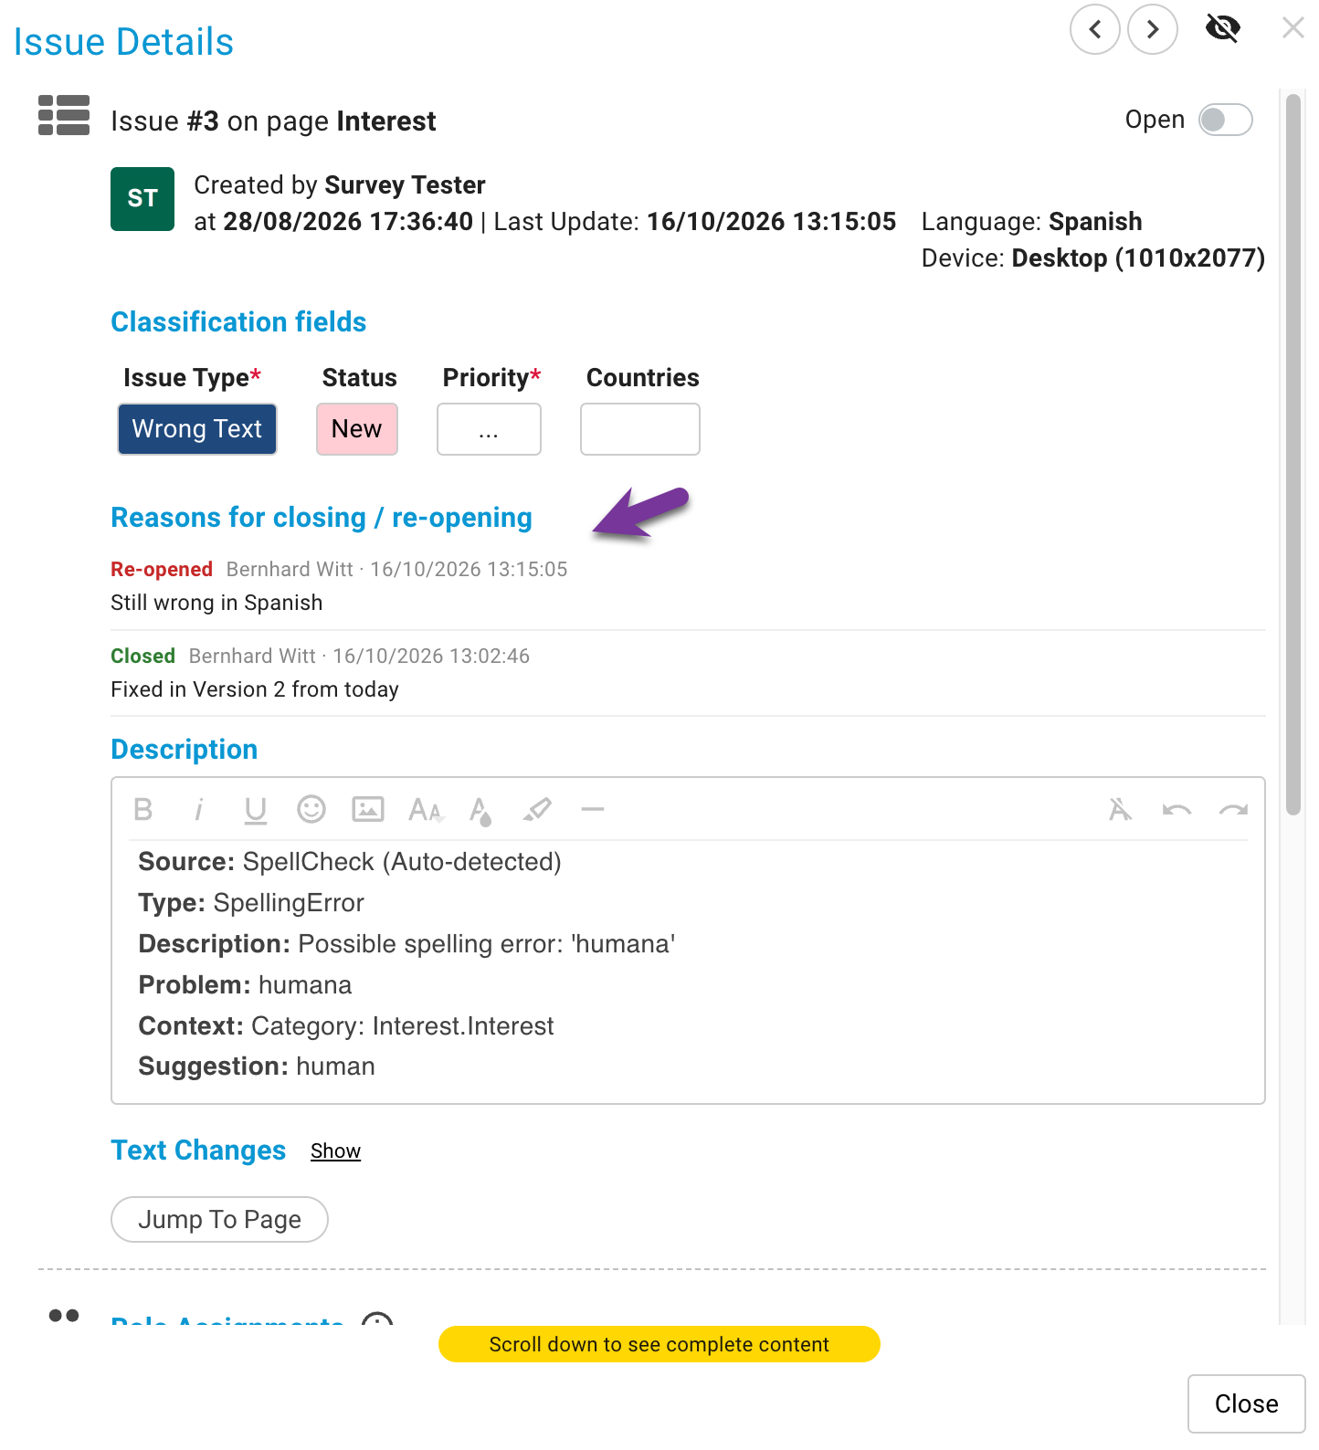Click the Close button
This screenshot has height=1450, width=1319.
[x=1246, y=1404]
